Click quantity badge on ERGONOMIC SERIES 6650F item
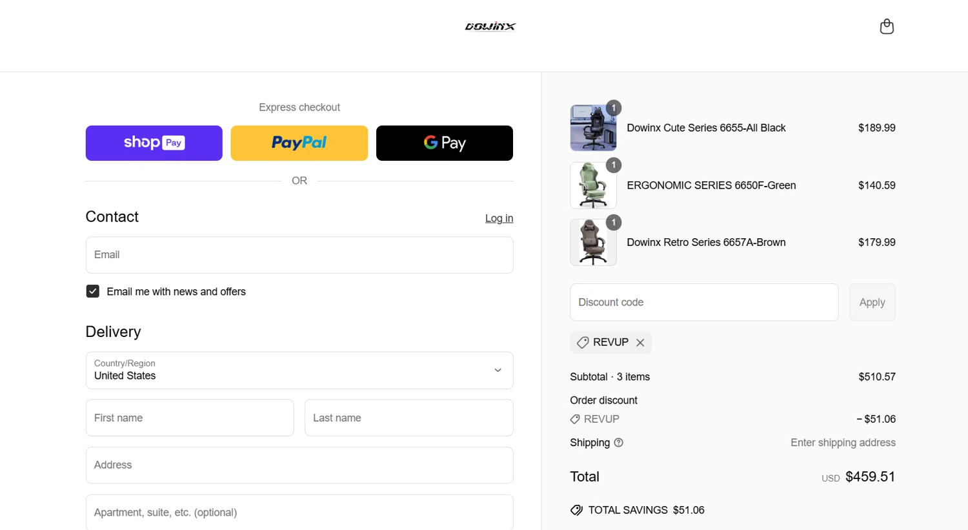Viewport: 968px width, 530px height. pyautogui.click(x=614, y=165)
